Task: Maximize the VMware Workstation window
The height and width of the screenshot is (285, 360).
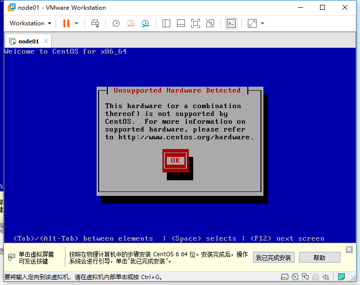Action: [x=322, y=7]
